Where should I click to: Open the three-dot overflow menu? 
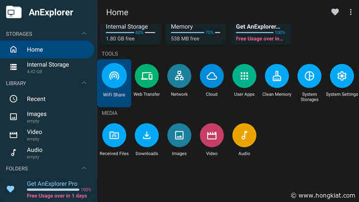tap(351, 12)
